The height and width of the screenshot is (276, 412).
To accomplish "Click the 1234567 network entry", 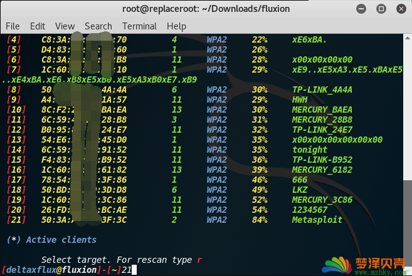I will click(x=310, y=210).
